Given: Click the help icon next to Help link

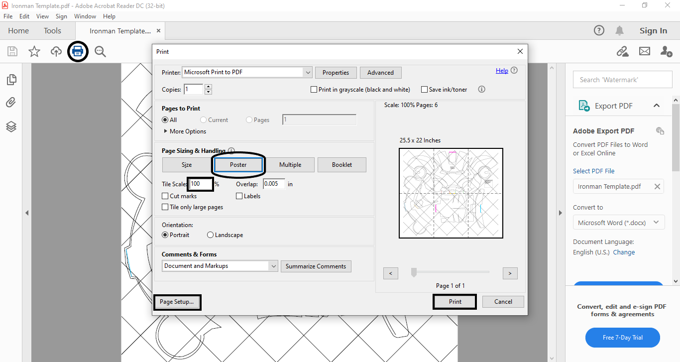Looking at the screenshot, I should click(x=514, y=71).
